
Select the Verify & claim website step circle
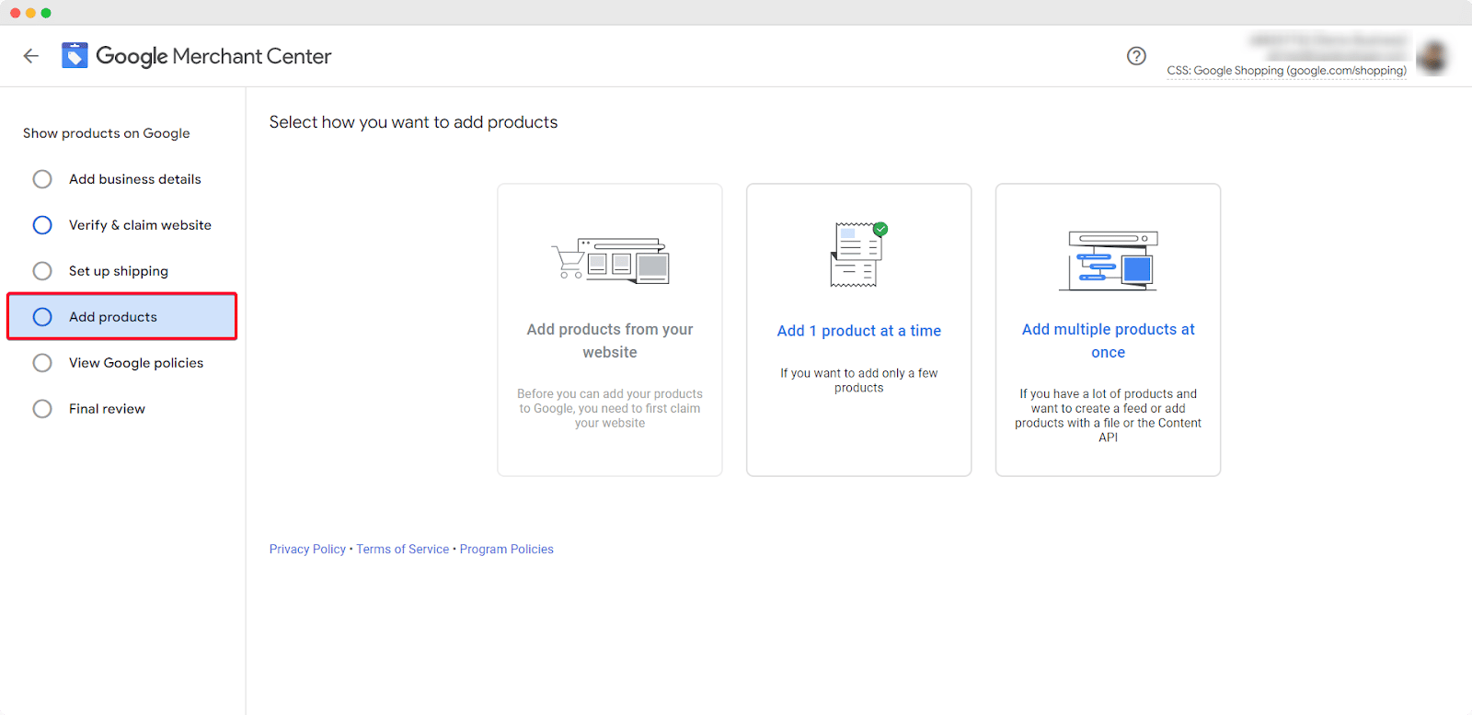pyautogui.click(x=42, y=225)
